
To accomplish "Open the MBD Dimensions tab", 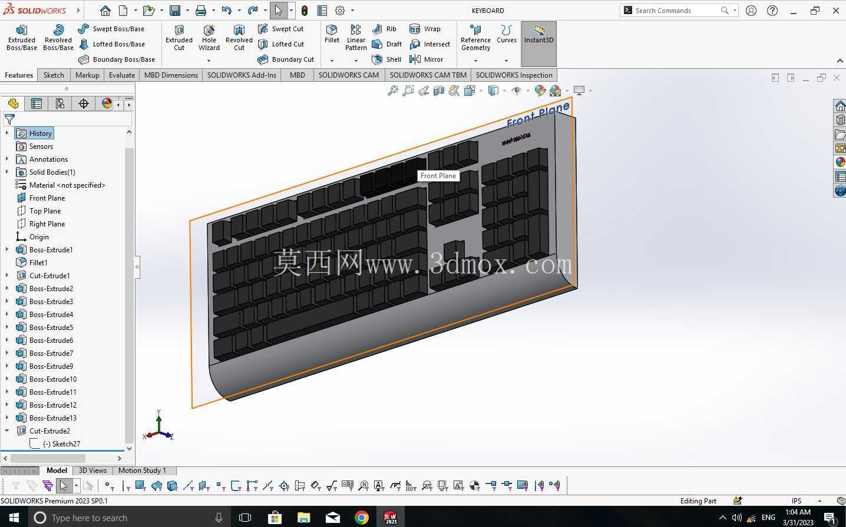I will [x=171, y=75].
